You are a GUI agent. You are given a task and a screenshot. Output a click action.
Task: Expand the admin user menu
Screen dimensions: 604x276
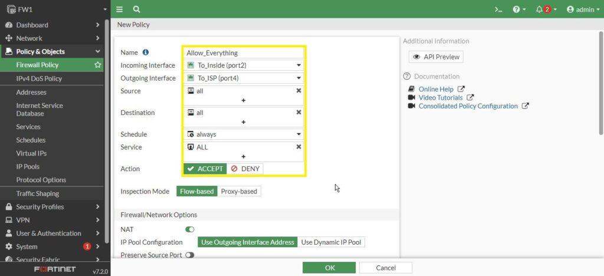(x=583, y=9)
